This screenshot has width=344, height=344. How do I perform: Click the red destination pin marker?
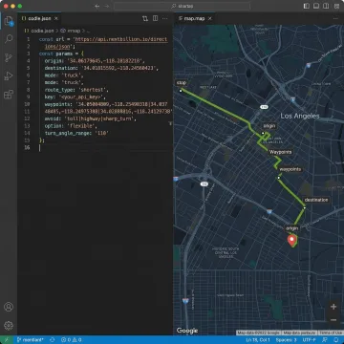(291, 241)
